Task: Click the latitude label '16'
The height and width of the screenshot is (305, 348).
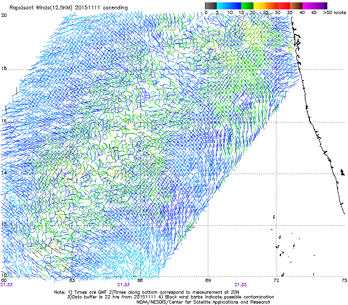Action: (x=4, y=121)
